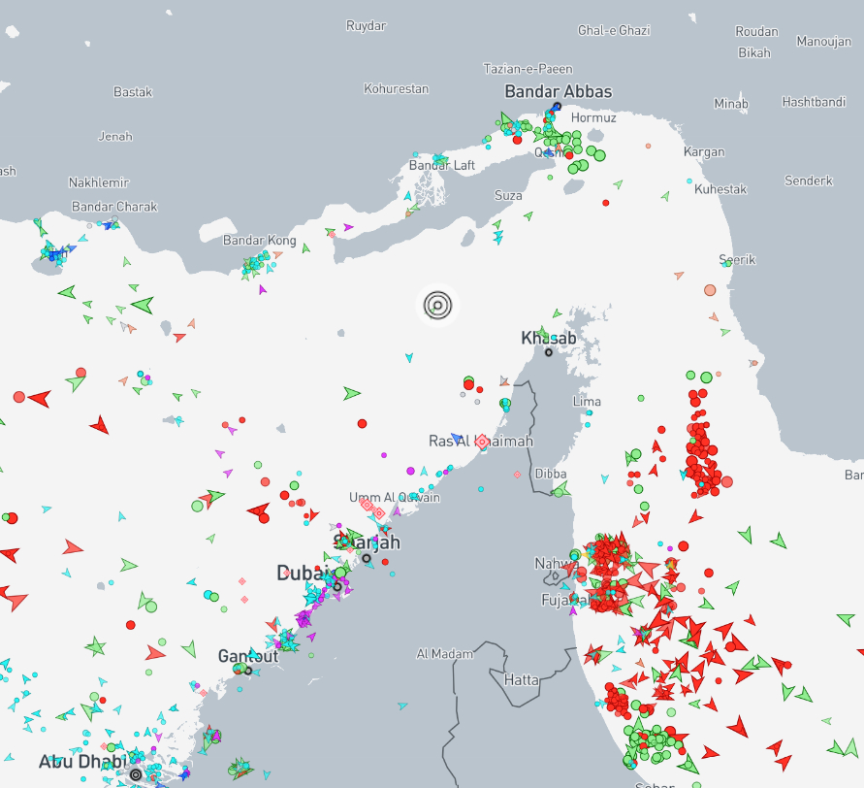Click the concentric-circle marker west of Khasab

point(437,306)
